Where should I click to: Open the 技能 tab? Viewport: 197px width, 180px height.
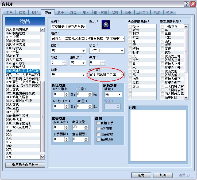(35, 13)
